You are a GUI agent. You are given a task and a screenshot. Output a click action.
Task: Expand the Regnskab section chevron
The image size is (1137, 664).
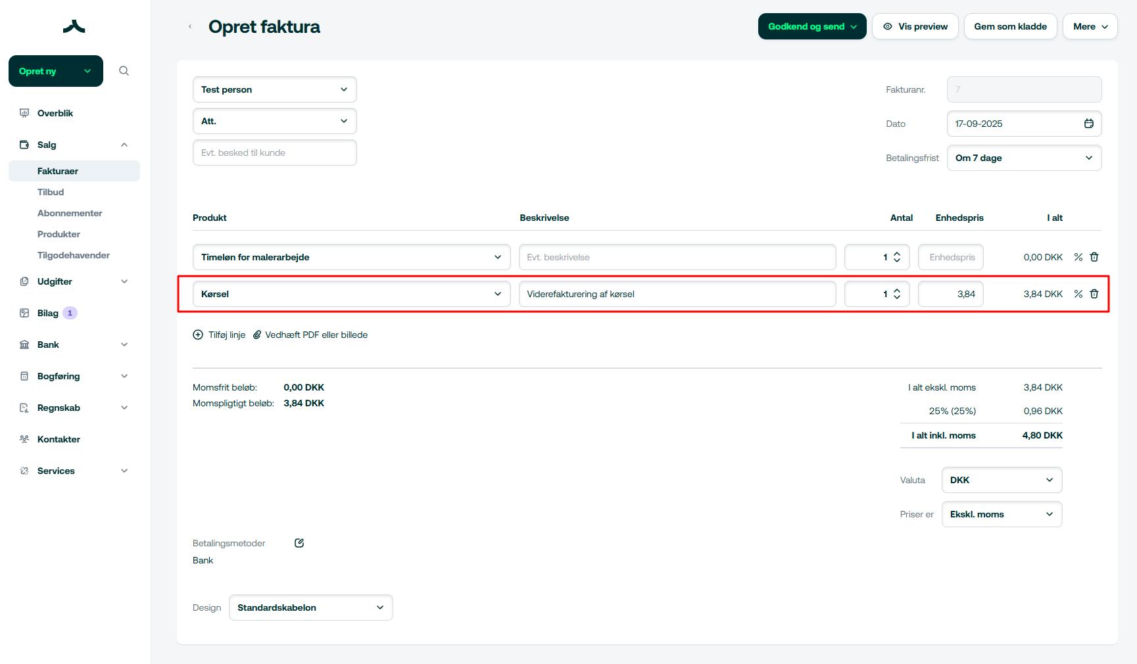tap(124, 408)
